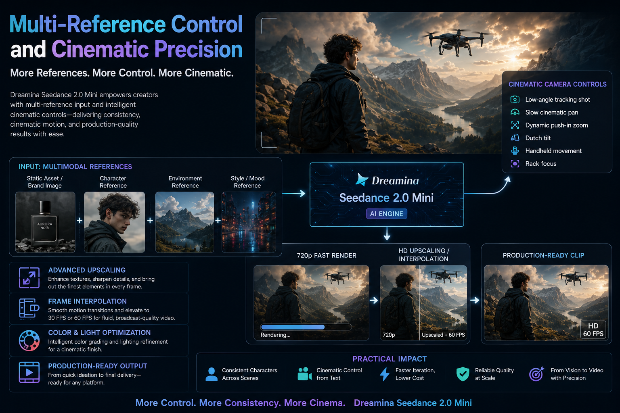Click the Dynamic push-in zoom label
620x413 pixels.
(x=556, y=125)
